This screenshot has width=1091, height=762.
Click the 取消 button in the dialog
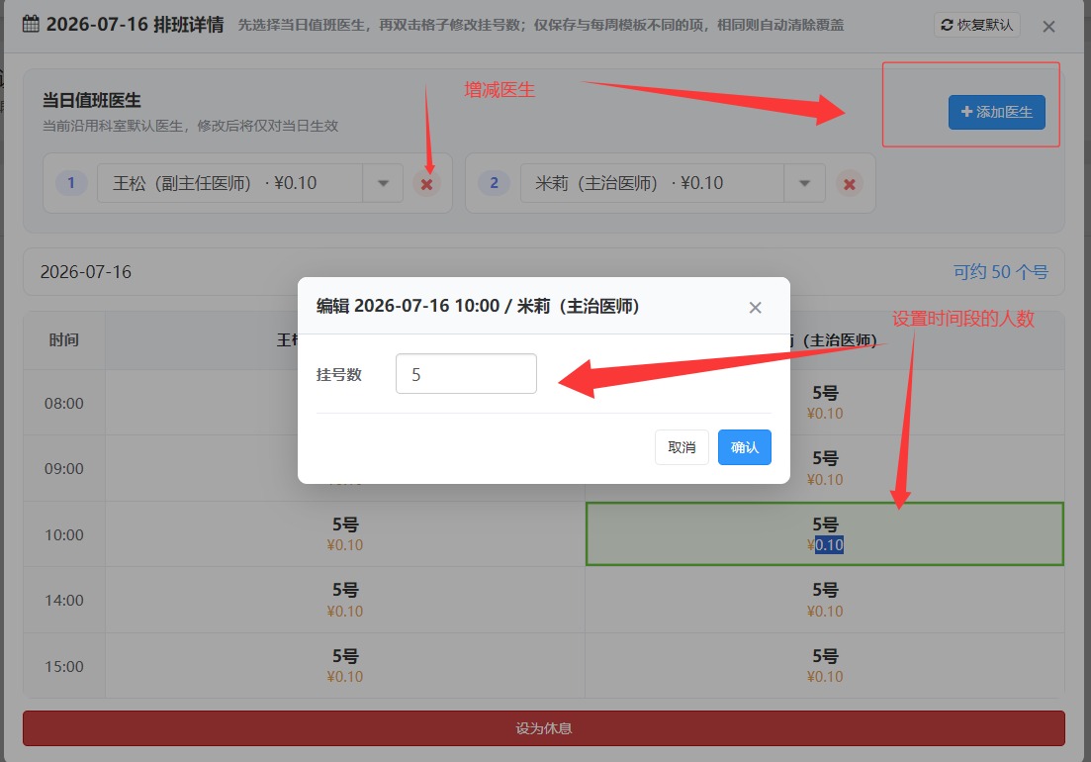click(682, 446)
